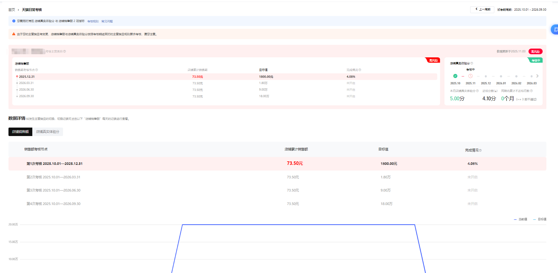This screenshot has width=558, height=273.
Task: Click the green checkmark for 2025.10
Action: [x=455, y=76]
